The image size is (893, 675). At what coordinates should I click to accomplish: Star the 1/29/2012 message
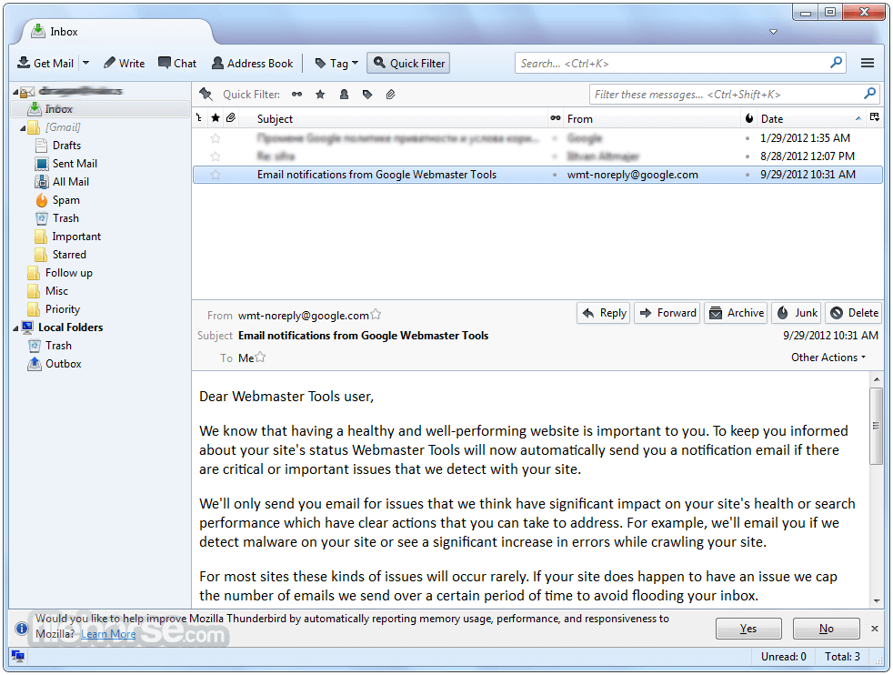[x=216, y=138]
